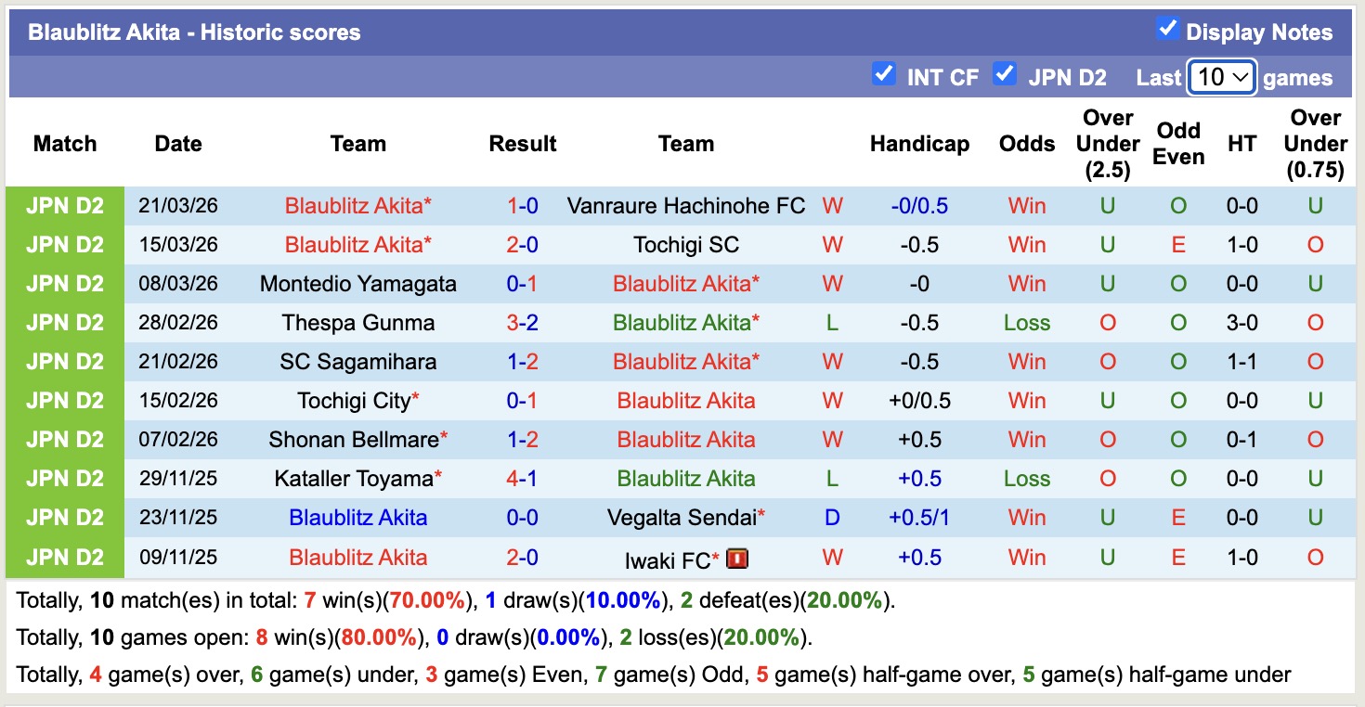
Task: Click the Date column header
Action: pyautogui.click(x=177, y=144)
